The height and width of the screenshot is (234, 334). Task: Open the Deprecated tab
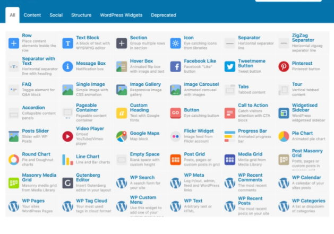click(x=164, y=15)
